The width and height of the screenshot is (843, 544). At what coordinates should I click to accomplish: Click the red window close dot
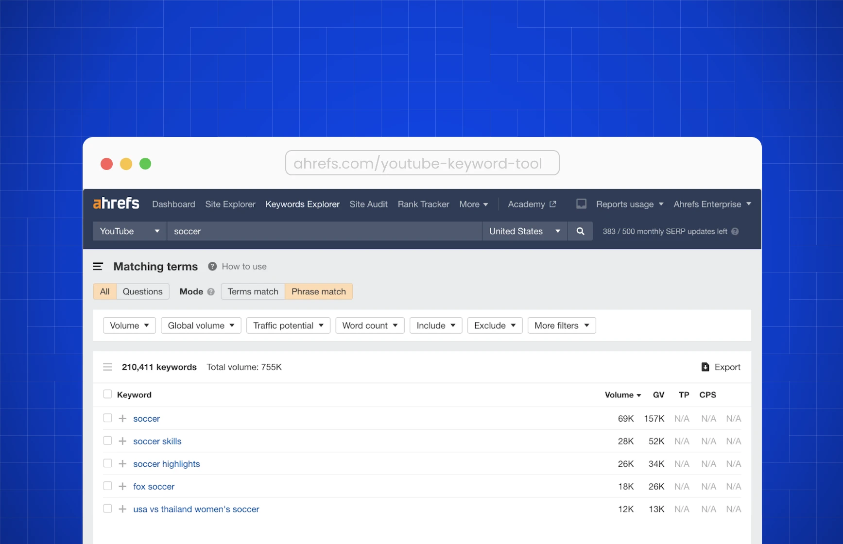(106, 164)
